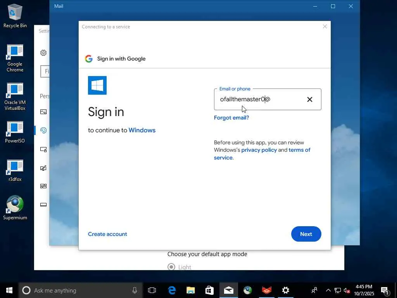Select the r3dfox desktop shortcut

(x=15, y=171)
